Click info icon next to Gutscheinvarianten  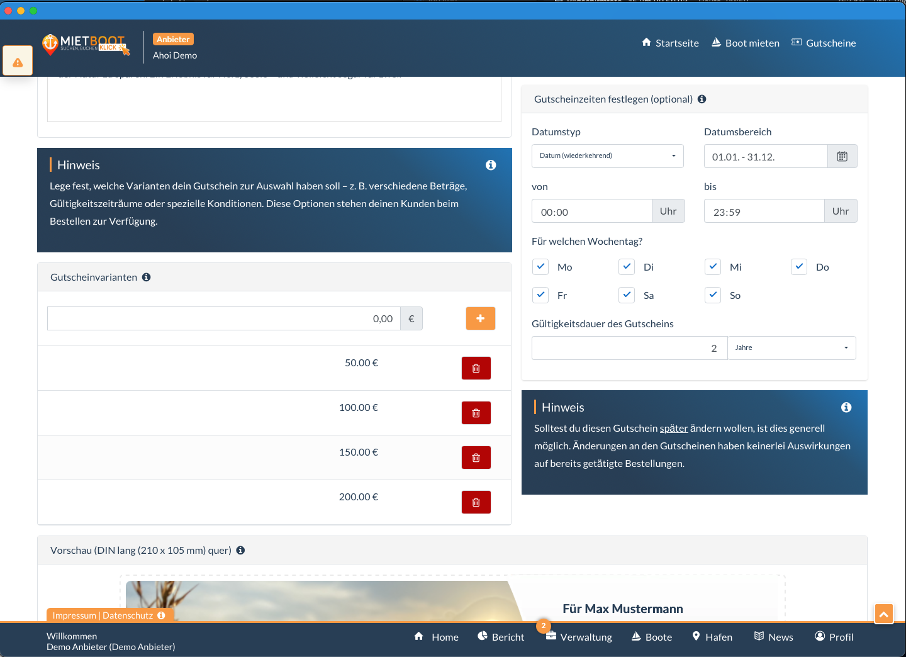[147, 278]
